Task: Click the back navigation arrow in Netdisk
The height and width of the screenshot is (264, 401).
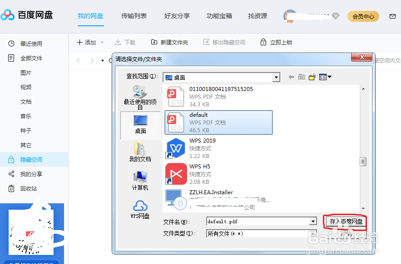Action: [x=79, y=61]
